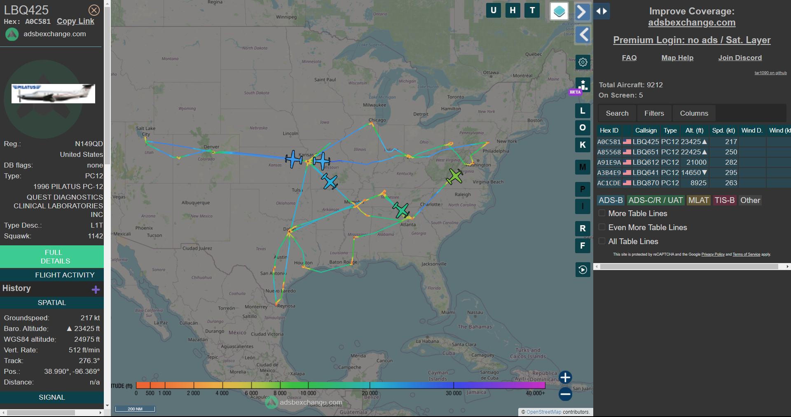Enable All Table Lines checkbox
The height and width of the screenshot is (417, 791).
[602, 241]
